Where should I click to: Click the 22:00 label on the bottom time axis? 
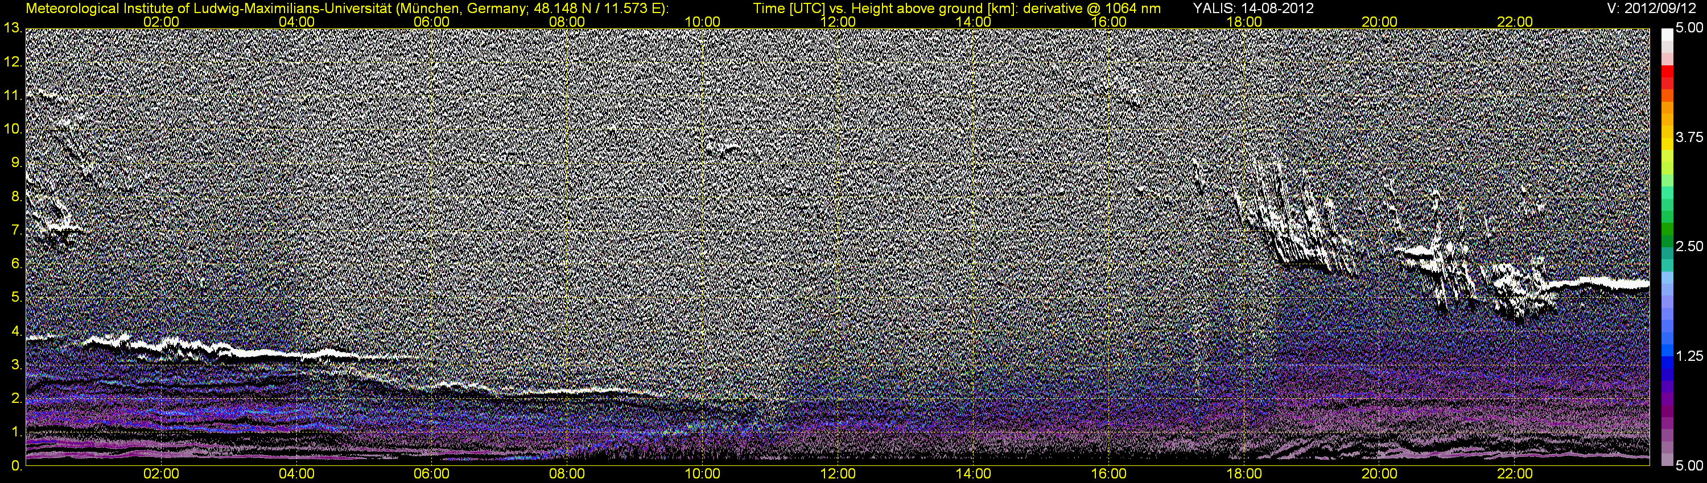point(1515,474)
